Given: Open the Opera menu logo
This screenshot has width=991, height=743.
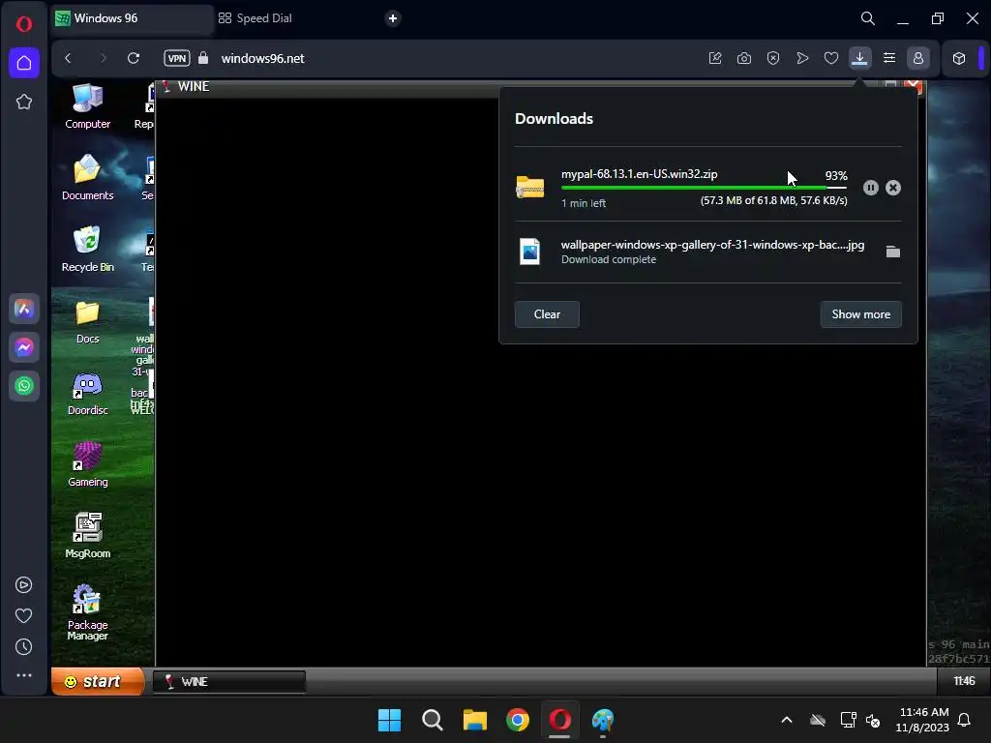Looking at the screenshot, I should point(24,24).
